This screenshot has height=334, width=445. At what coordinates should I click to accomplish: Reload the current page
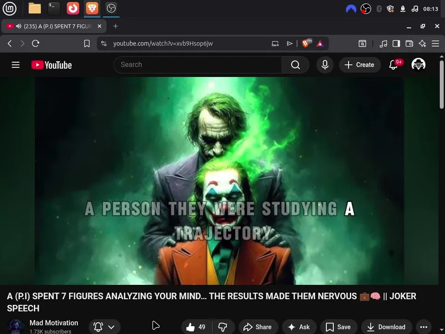pyautogui.click(x=36, y=44)
